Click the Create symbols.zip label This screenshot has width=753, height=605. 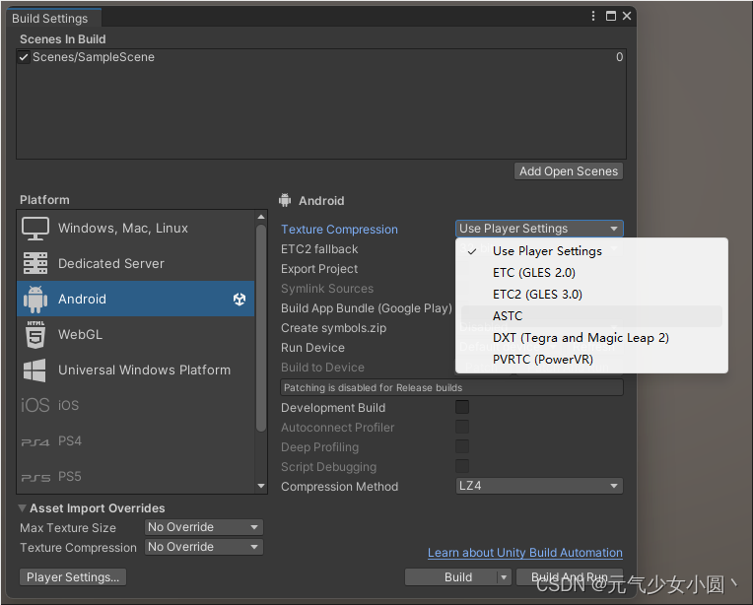click(334, 328)
